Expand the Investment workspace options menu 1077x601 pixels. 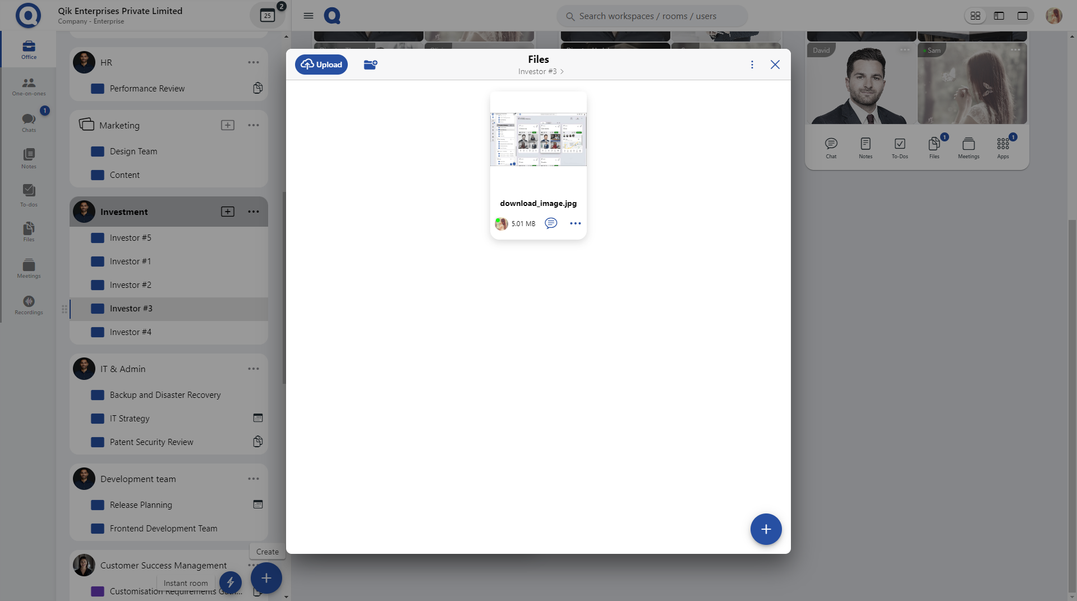pyautogui.click(x=254, y=212)
